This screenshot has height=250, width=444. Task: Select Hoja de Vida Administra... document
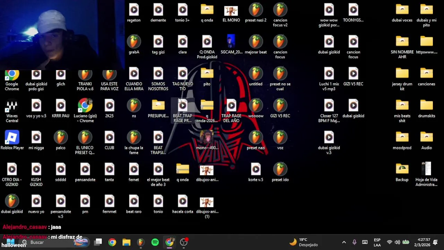(x=427, y=174)
